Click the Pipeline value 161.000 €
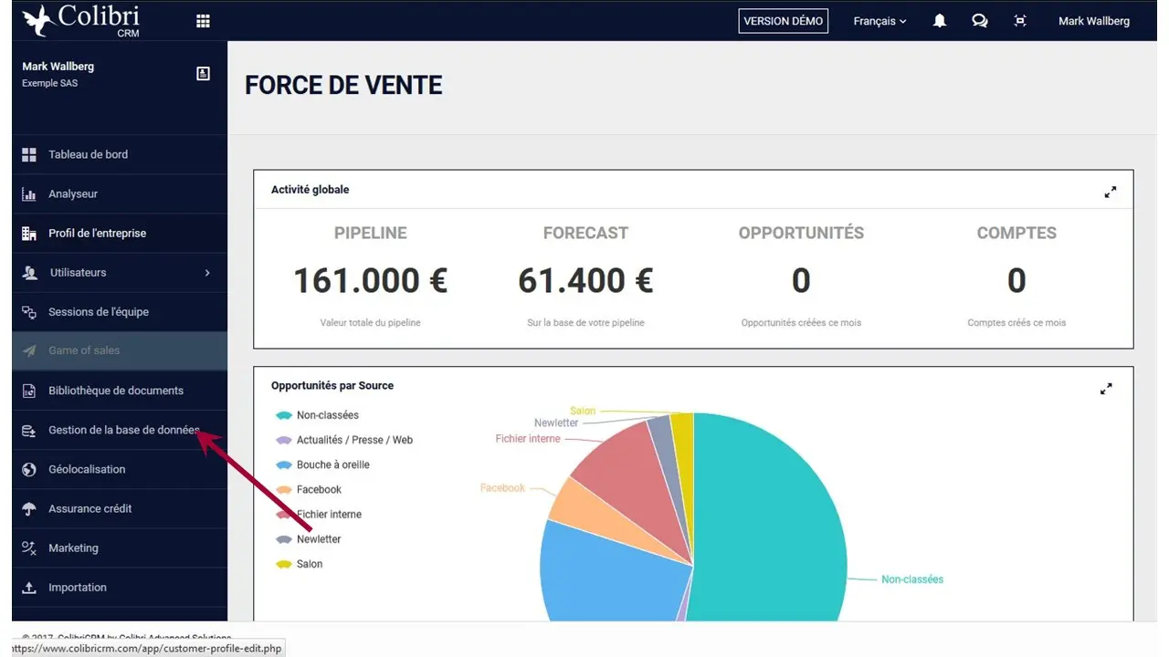Image resolution: width=1169 pixels, height=657 pixels. pos(370,281)
